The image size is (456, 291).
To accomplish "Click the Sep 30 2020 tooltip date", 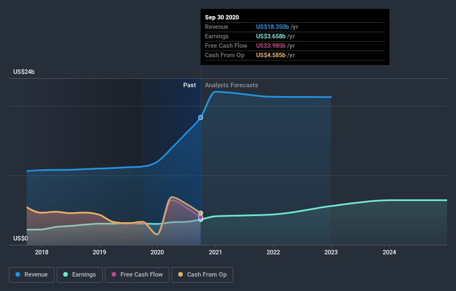I will tap(222, 17).
